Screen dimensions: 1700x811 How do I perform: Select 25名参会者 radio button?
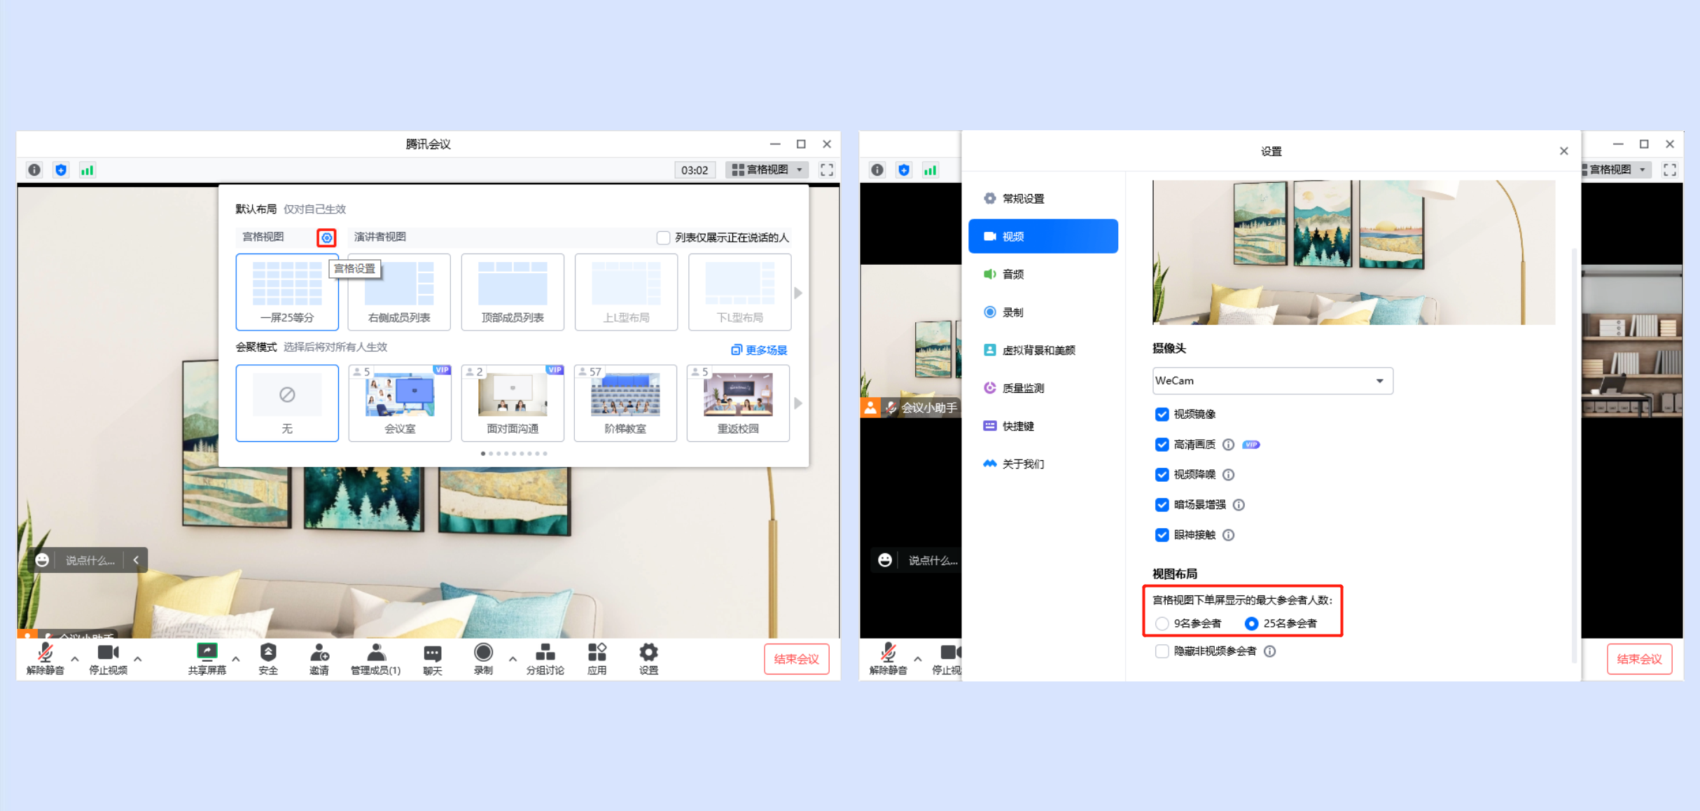pyautogui.click(x=1251, y=623)
